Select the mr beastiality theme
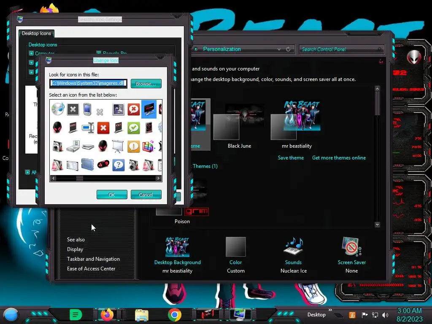The height and width of the screenshot is (324, 432). pos(297,125)
